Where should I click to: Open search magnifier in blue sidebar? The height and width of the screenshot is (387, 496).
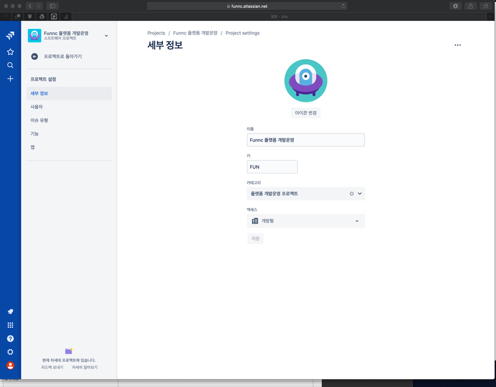(x=10, y=65)
